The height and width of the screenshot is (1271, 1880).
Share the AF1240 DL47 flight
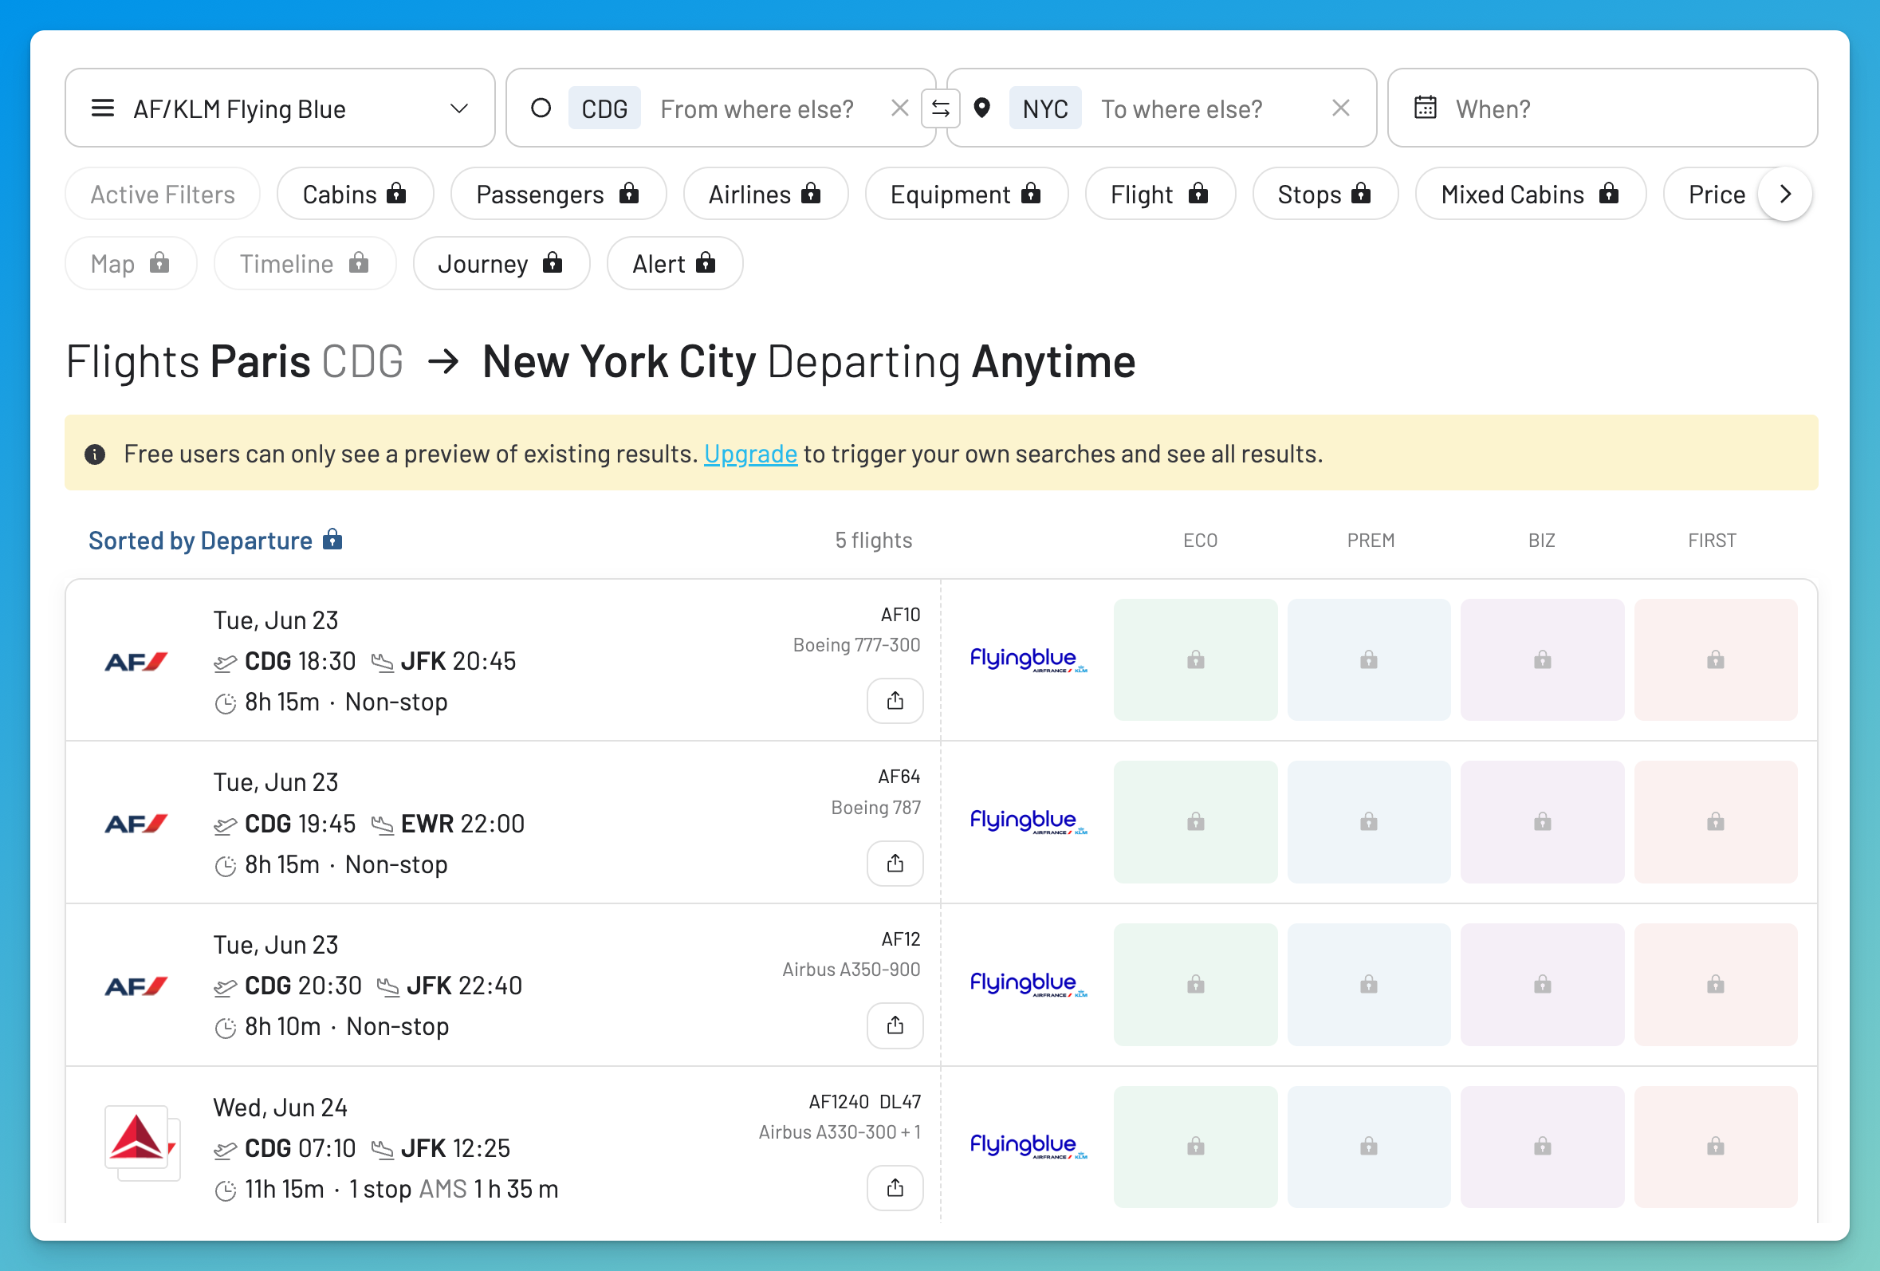(x=895, y=1187)
